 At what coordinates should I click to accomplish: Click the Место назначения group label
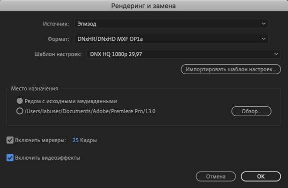pyautogui.click(x=34, y=89)
